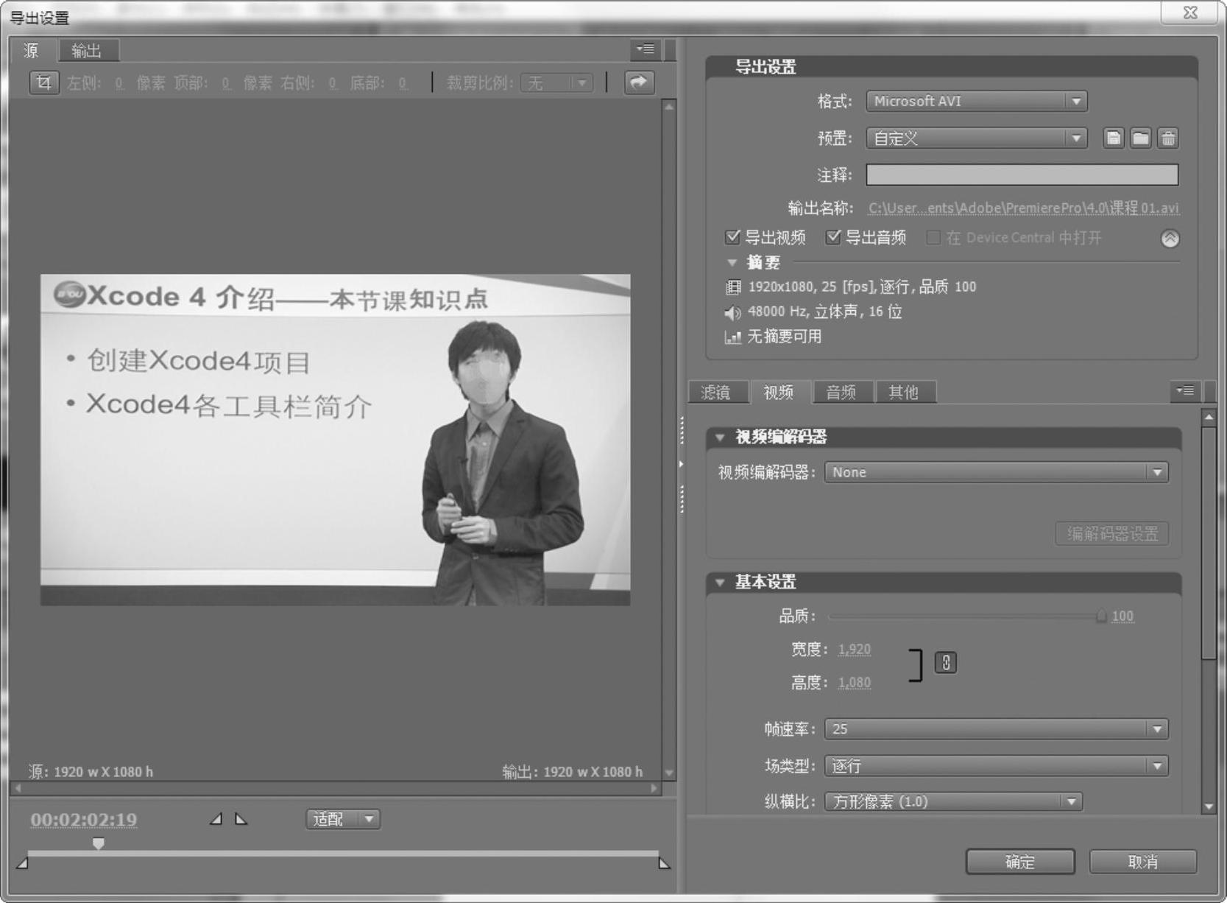Collapse the 视频编解码器 section

[720, 438]
